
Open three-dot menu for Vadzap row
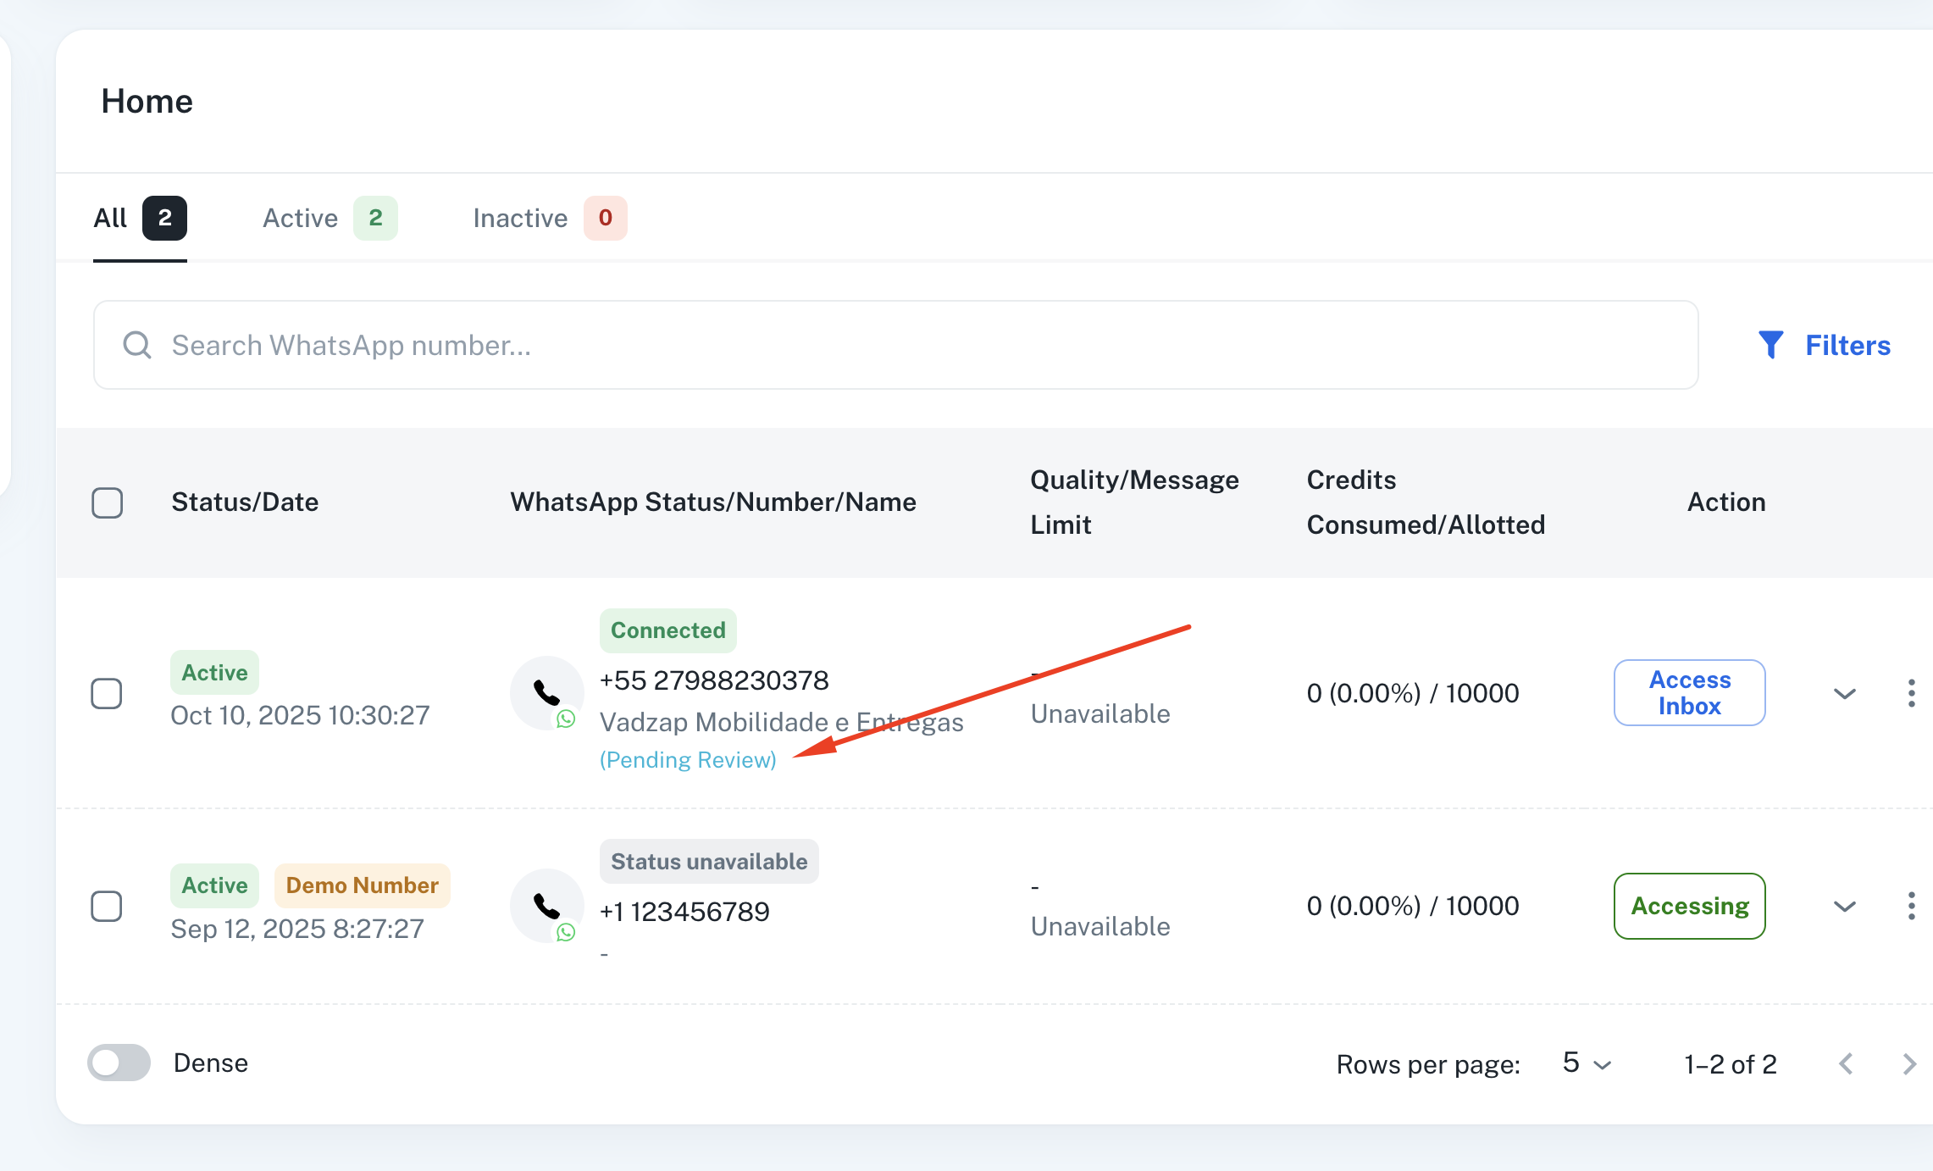coord(1911,693)
